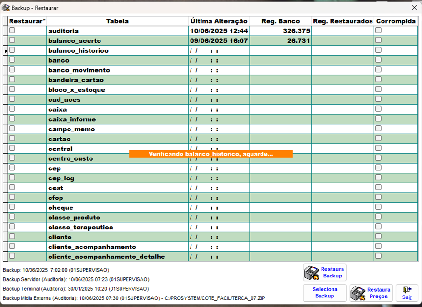Click the Backup window title icon

(x=6, y=8)
